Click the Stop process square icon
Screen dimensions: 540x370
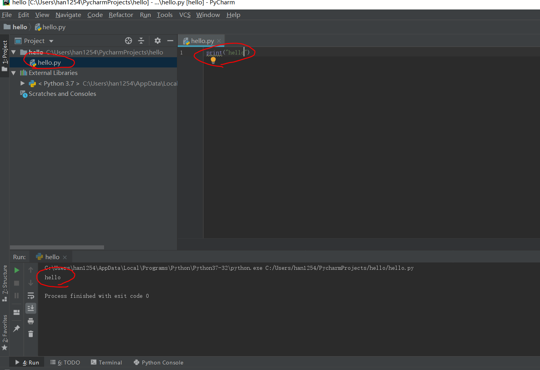click(x=17, y=283)
